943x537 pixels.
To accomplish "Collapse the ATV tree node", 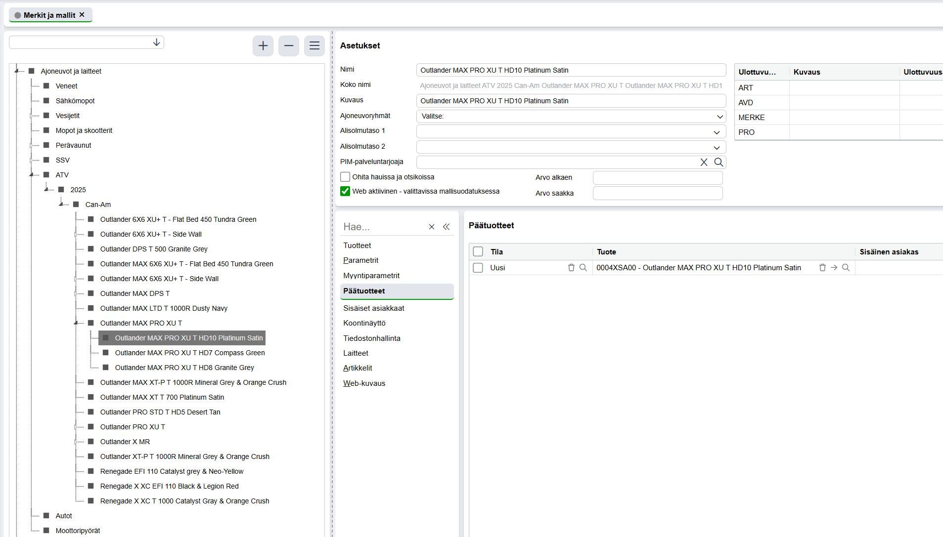I will coord(32,175).
